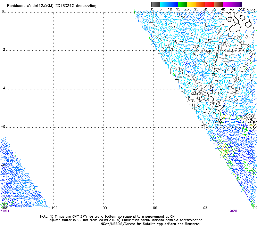This screenshot has width=257, height=226.
Task: Click the longitude axis label '-102'
Action: (53, 208)
